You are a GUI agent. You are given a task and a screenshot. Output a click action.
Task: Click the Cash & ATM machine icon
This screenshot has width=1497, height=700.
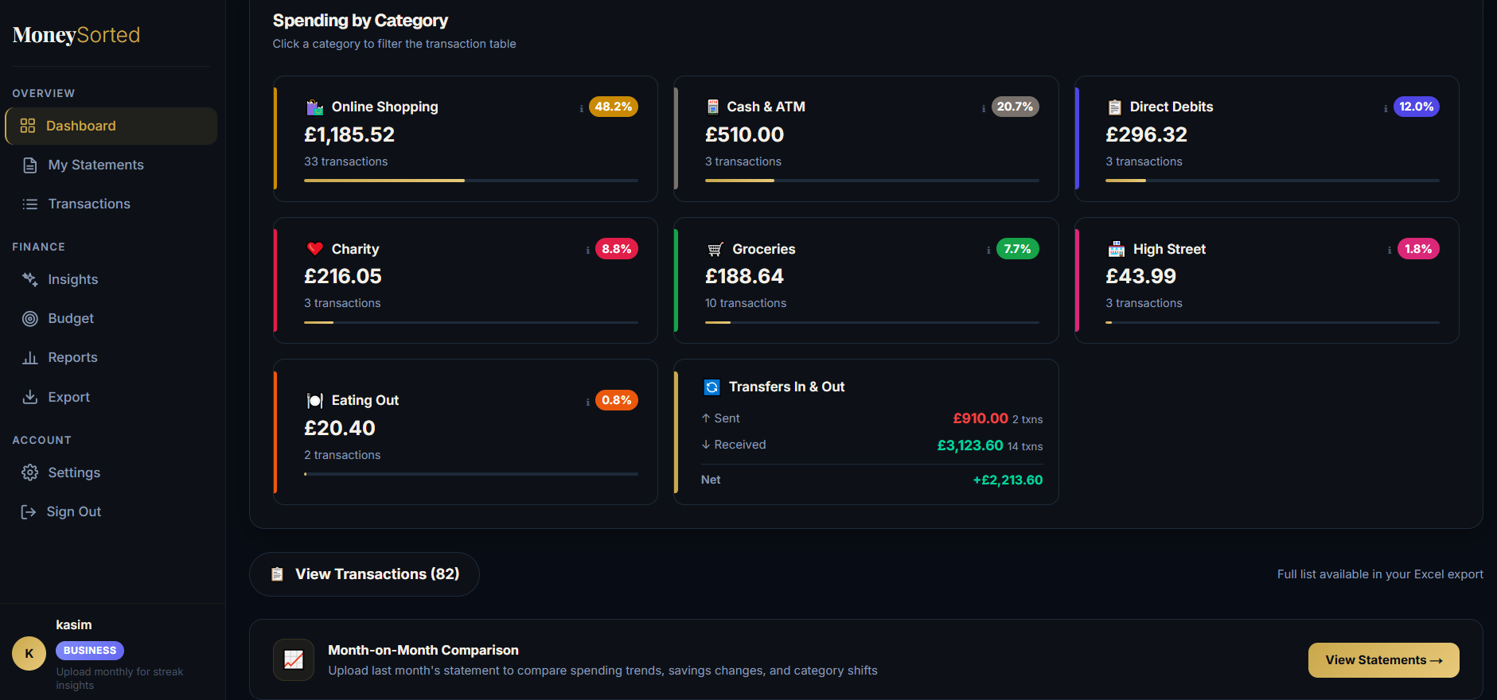[x=713, y=107]
